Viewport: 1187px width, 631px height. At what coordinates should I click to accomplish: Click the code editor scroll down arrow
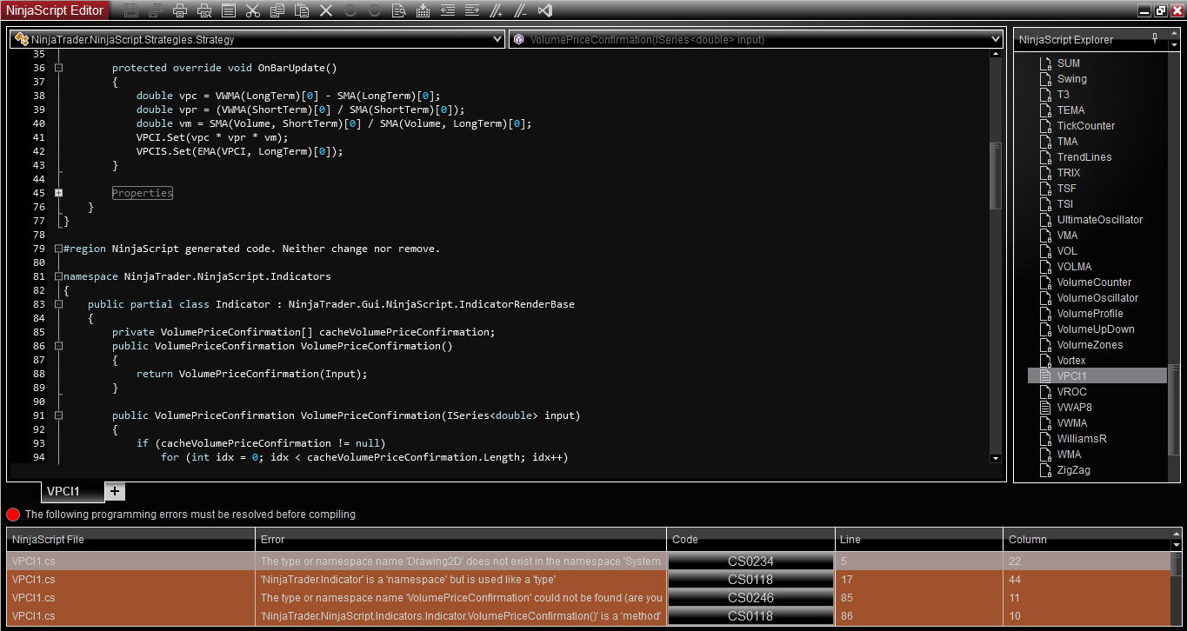pyautogui.click(x=996, y=458)
